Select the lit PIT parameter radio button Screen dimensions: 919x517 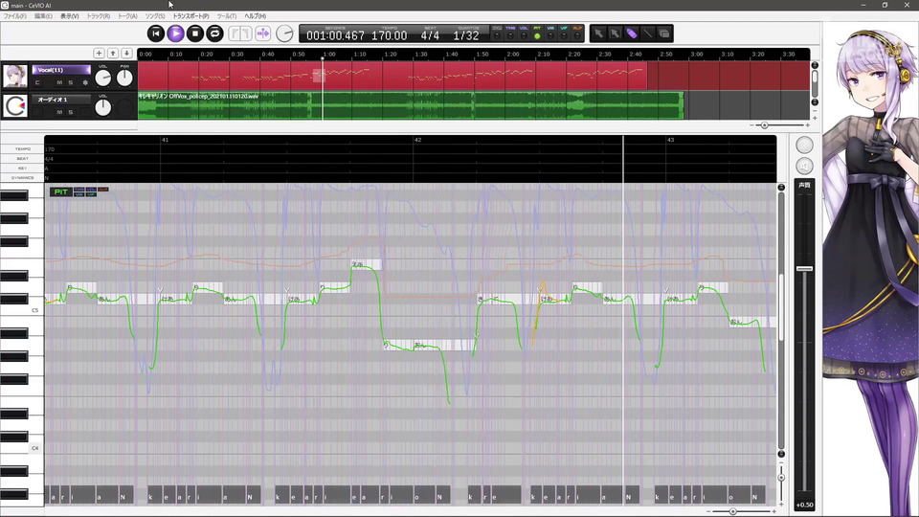click(537, 35)
